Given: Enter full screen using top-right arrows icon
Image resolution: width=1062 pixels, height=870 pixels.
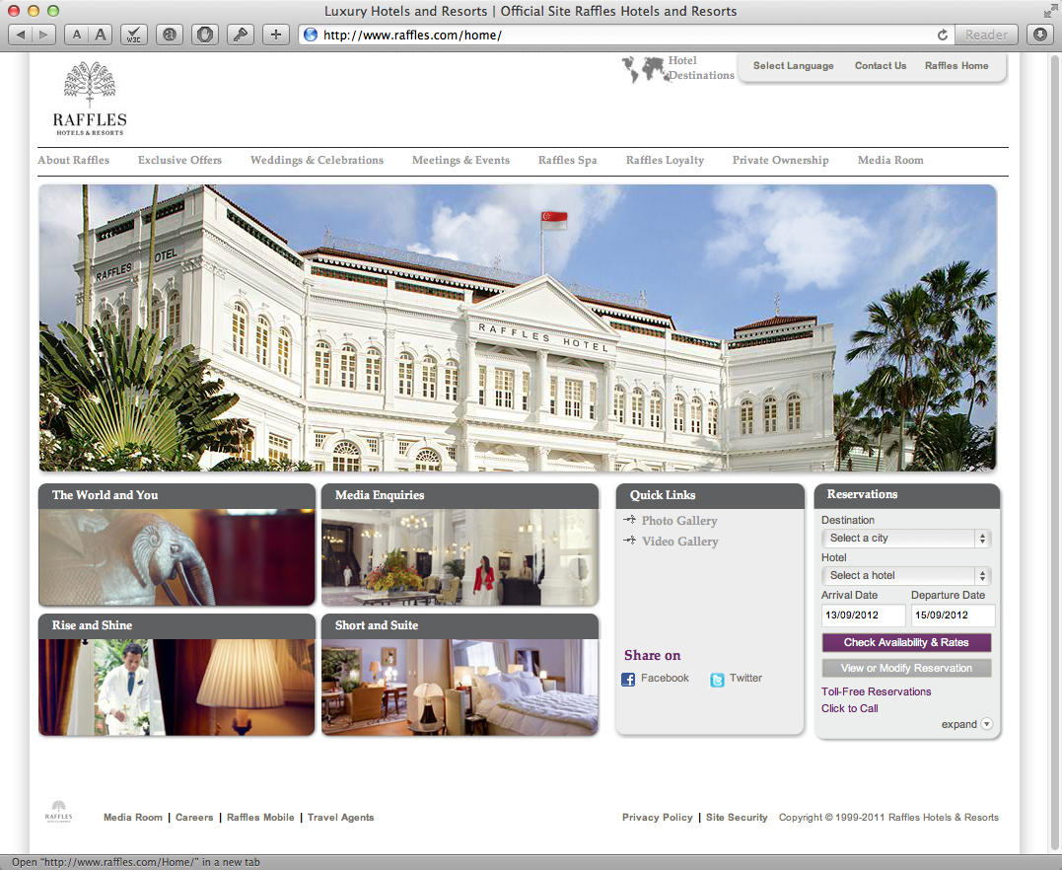Looking at the screenshot, I should pos(1050,11).
